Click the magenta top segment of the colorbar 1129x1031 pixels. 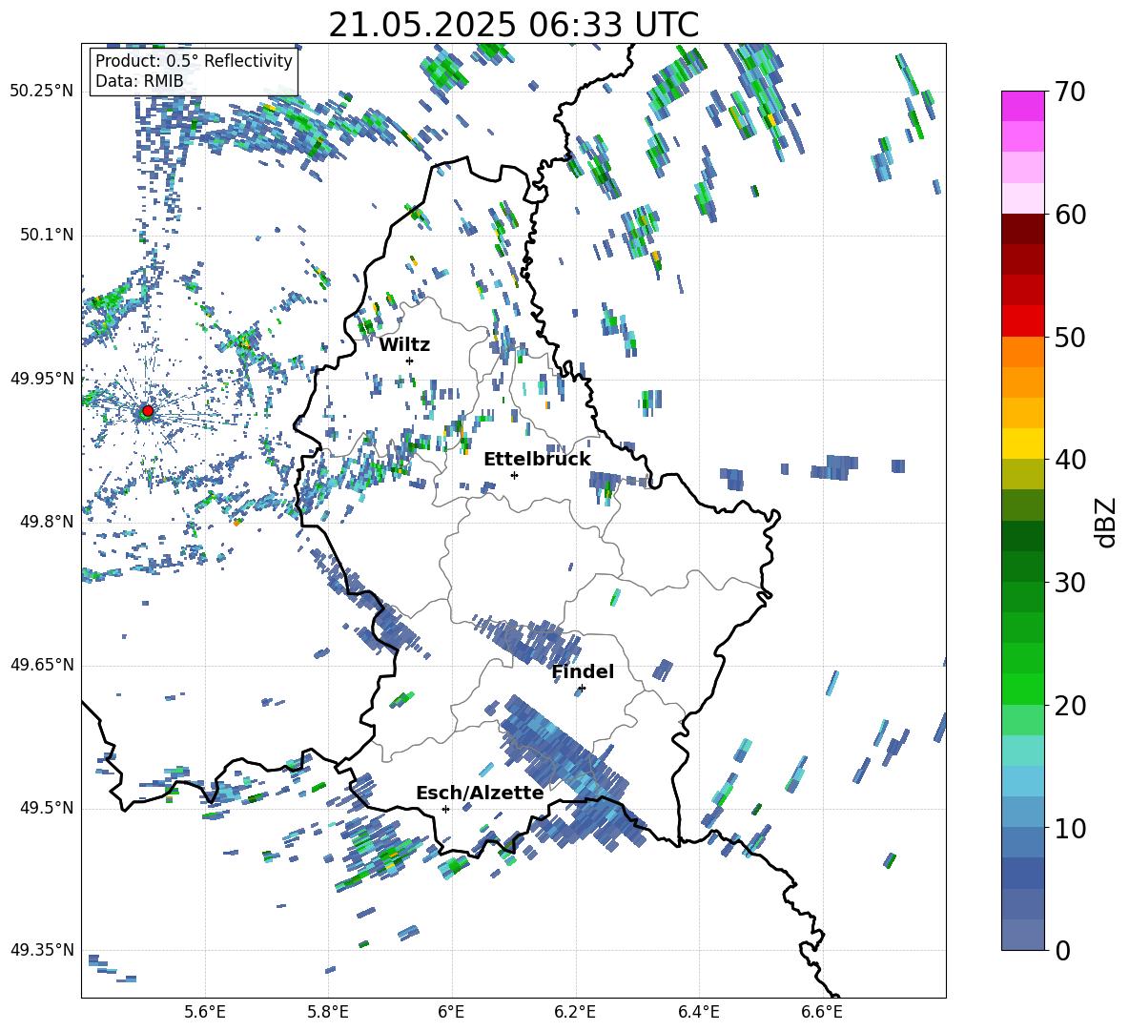click(1022, 106)
